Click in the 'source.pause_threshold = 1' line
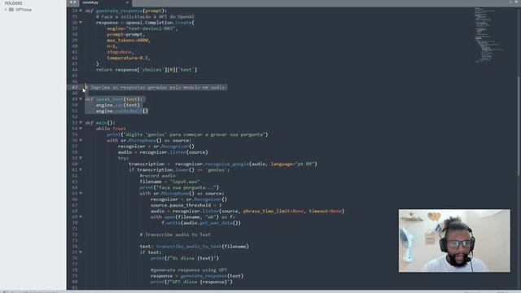The height and width of the screenshot is (293, 521). (x=186, y=205)
